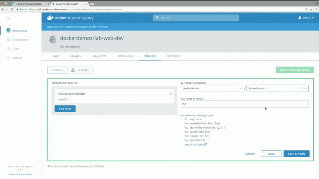Close the Docker Enterprise Edition tab
This screenshot has width=319, height=179.
48,4
